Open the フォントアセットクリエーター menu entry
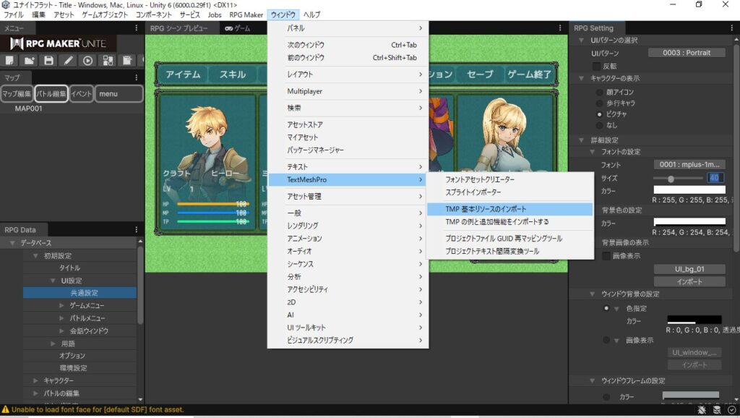The image size is (740, 418). (x=509, y=179)
